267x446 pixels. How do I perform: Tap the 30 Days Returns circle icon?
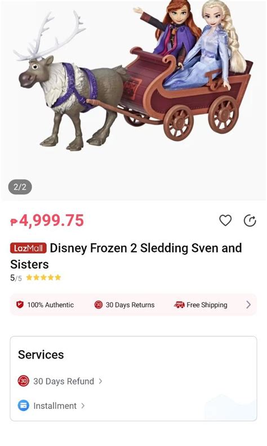pos(98,305)
